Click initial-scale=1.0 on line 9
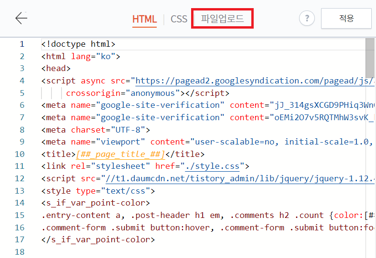The image size is (376, 258). click(326, 142)
